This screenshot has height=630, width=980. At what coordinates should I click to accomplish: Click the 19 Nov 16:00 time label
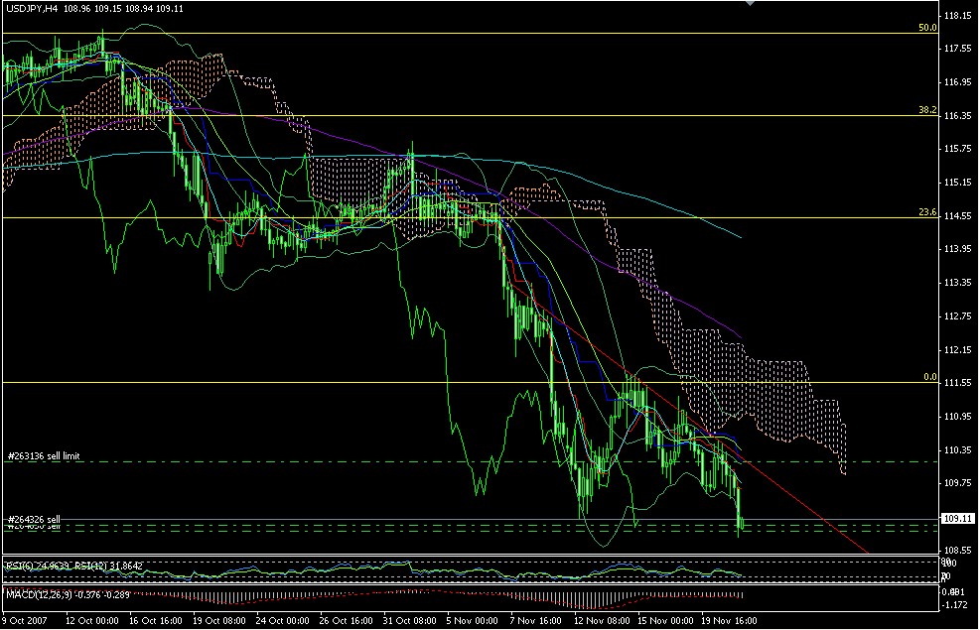(x=730, y=621)
